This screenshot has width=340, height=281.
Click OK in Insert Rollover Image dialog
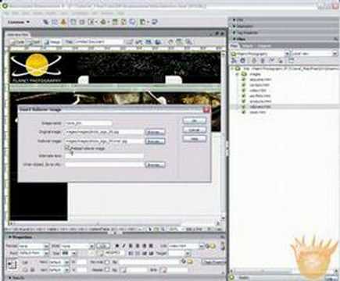[x=195, y=121]
